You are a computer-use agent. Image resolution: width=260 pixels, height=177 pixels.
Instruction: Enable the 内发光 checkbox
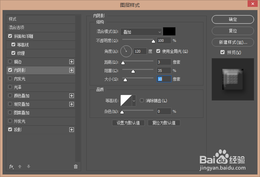tap(10, 78)
